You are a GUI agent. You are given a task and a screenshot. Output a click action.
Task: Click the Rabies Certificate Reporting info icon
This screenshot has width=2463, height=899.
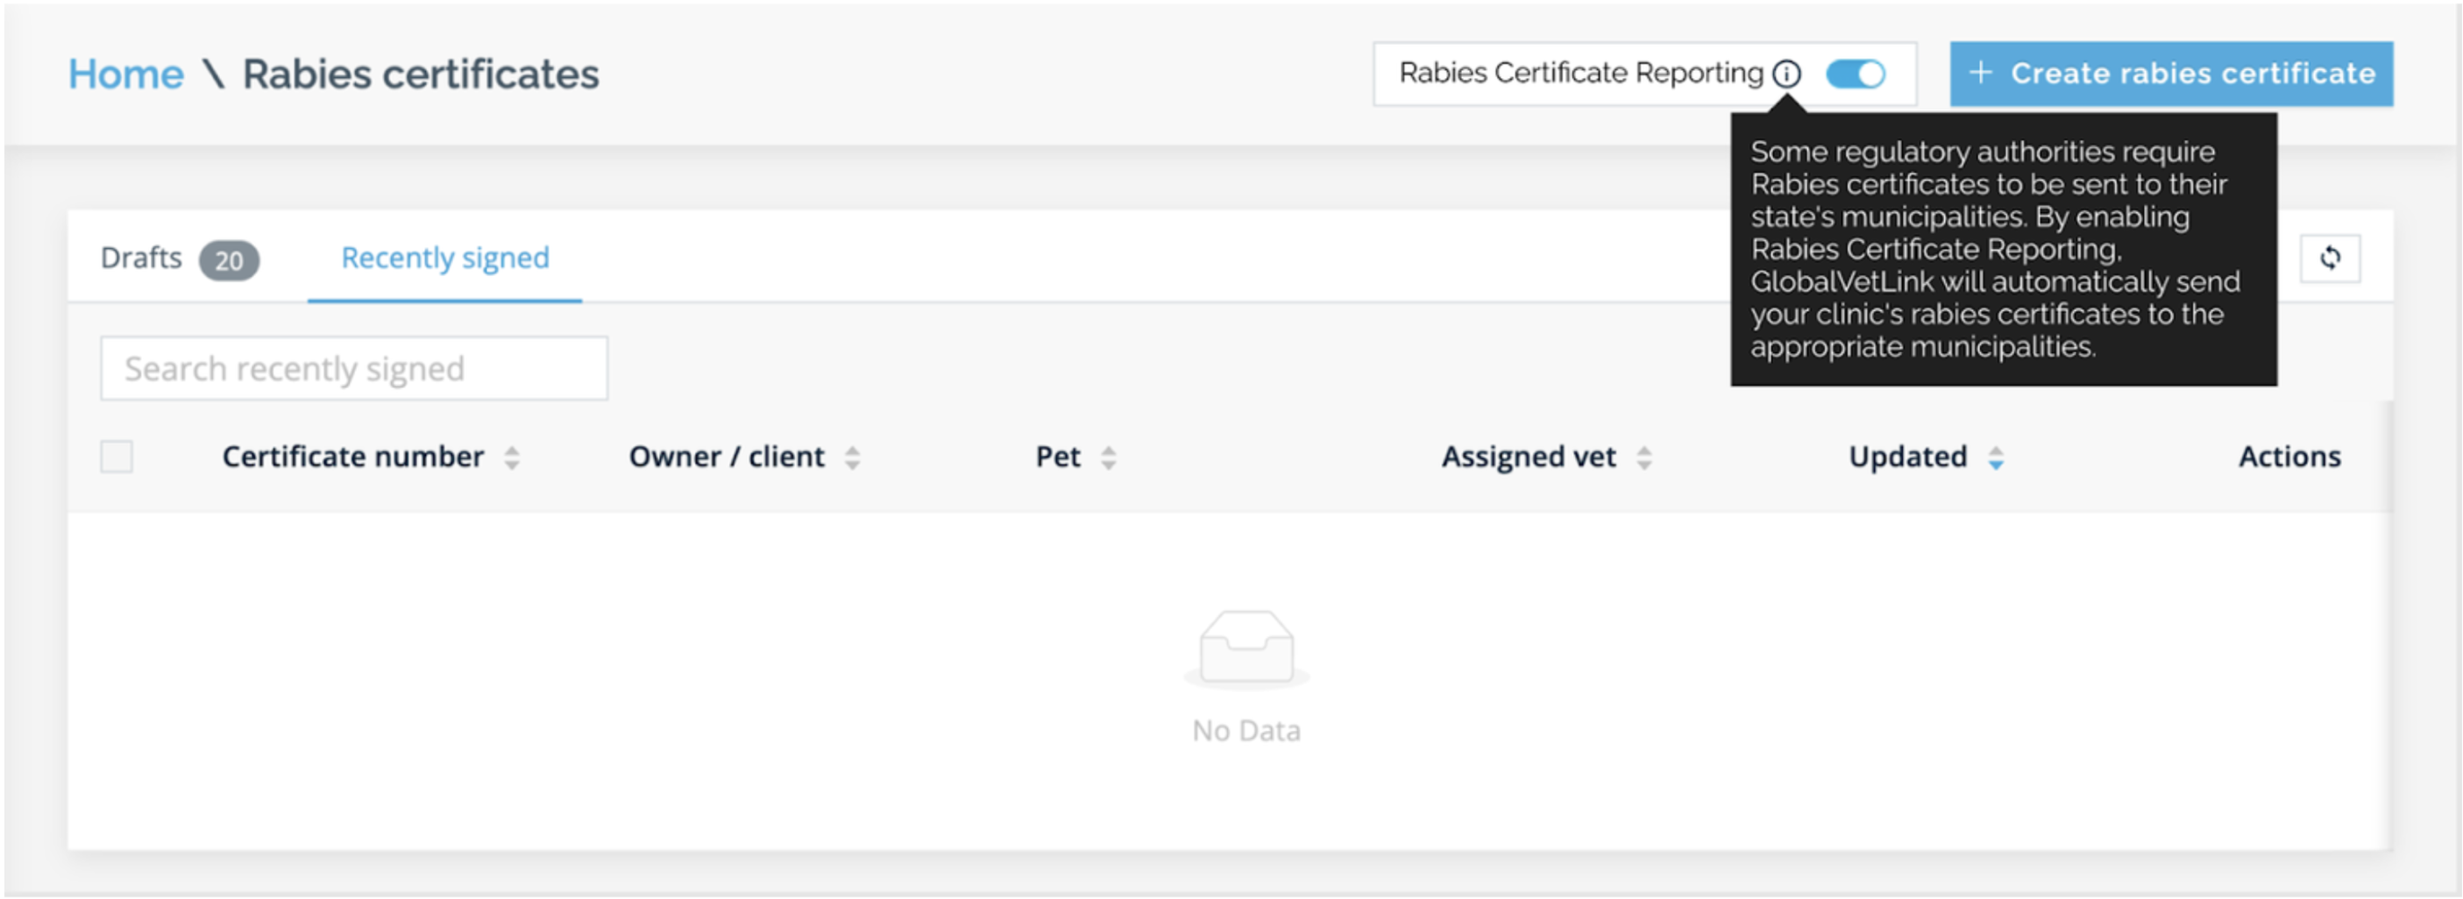point(1786,74)
